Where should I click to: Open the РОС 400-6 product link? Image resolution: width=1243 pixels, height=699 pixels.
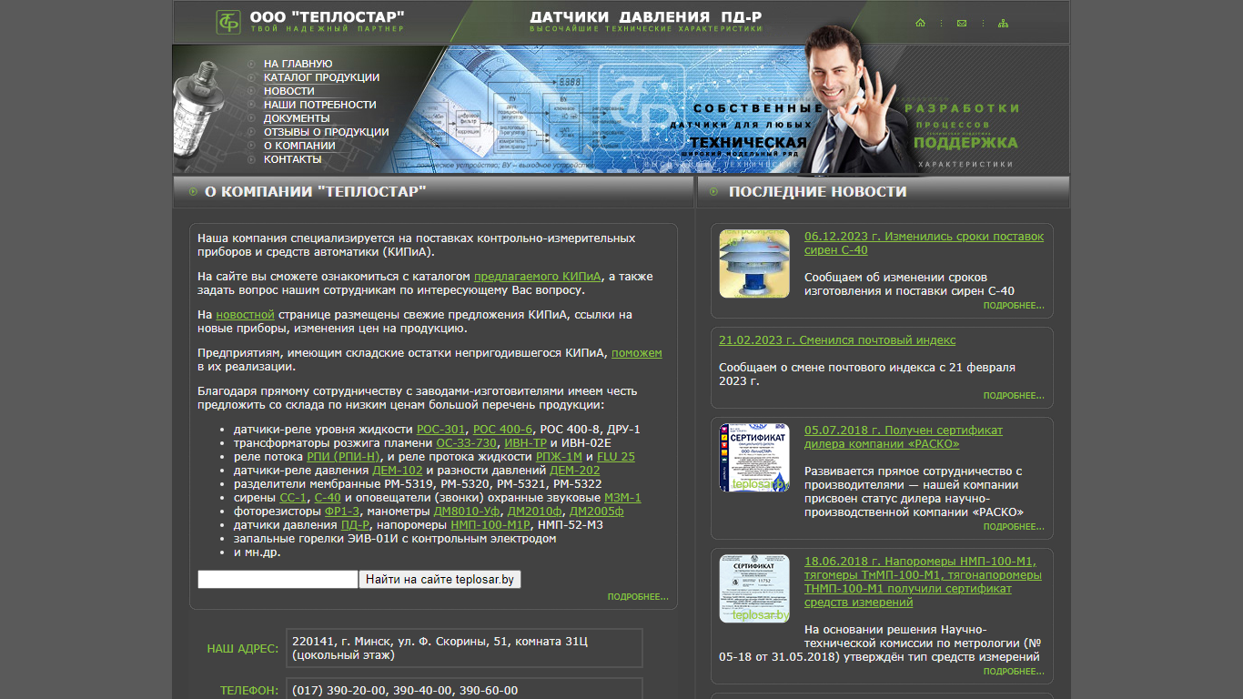503,430
